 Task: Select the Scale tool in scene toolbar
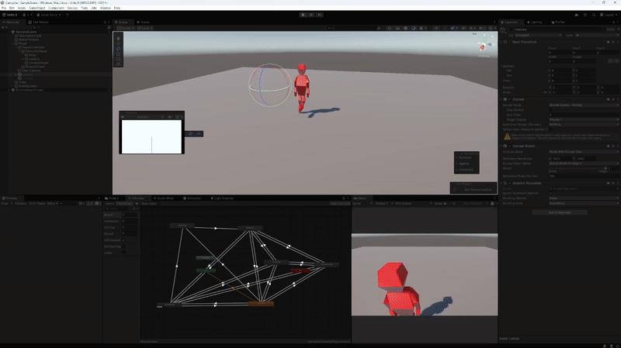coord(118,53)
